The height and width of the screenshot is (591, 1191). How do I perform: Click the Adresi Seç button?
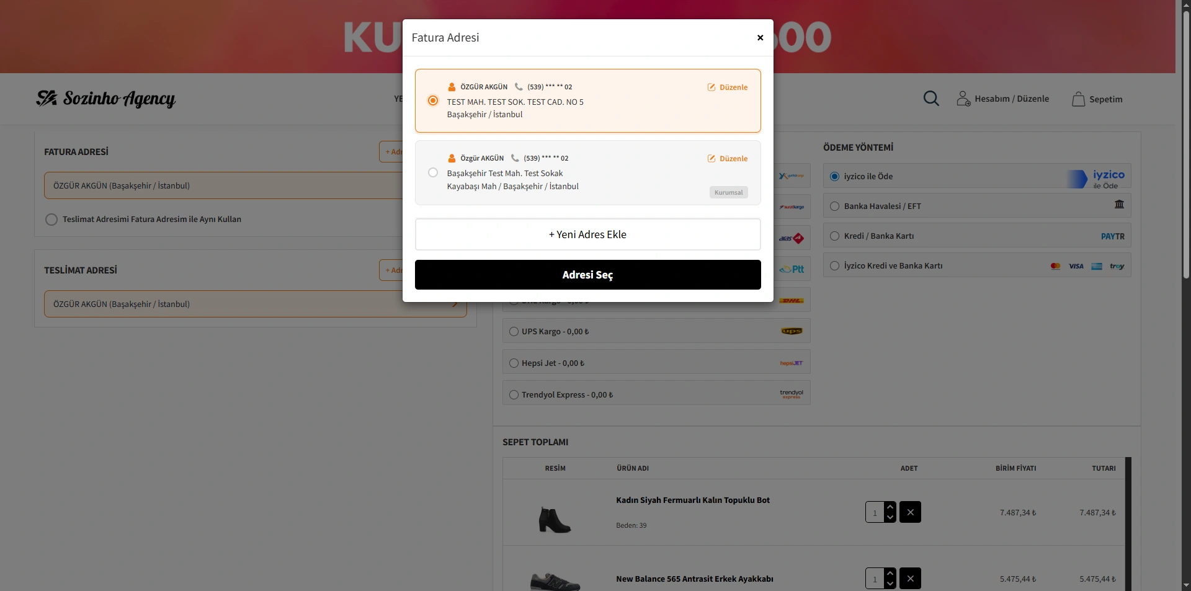click(587, 275)
